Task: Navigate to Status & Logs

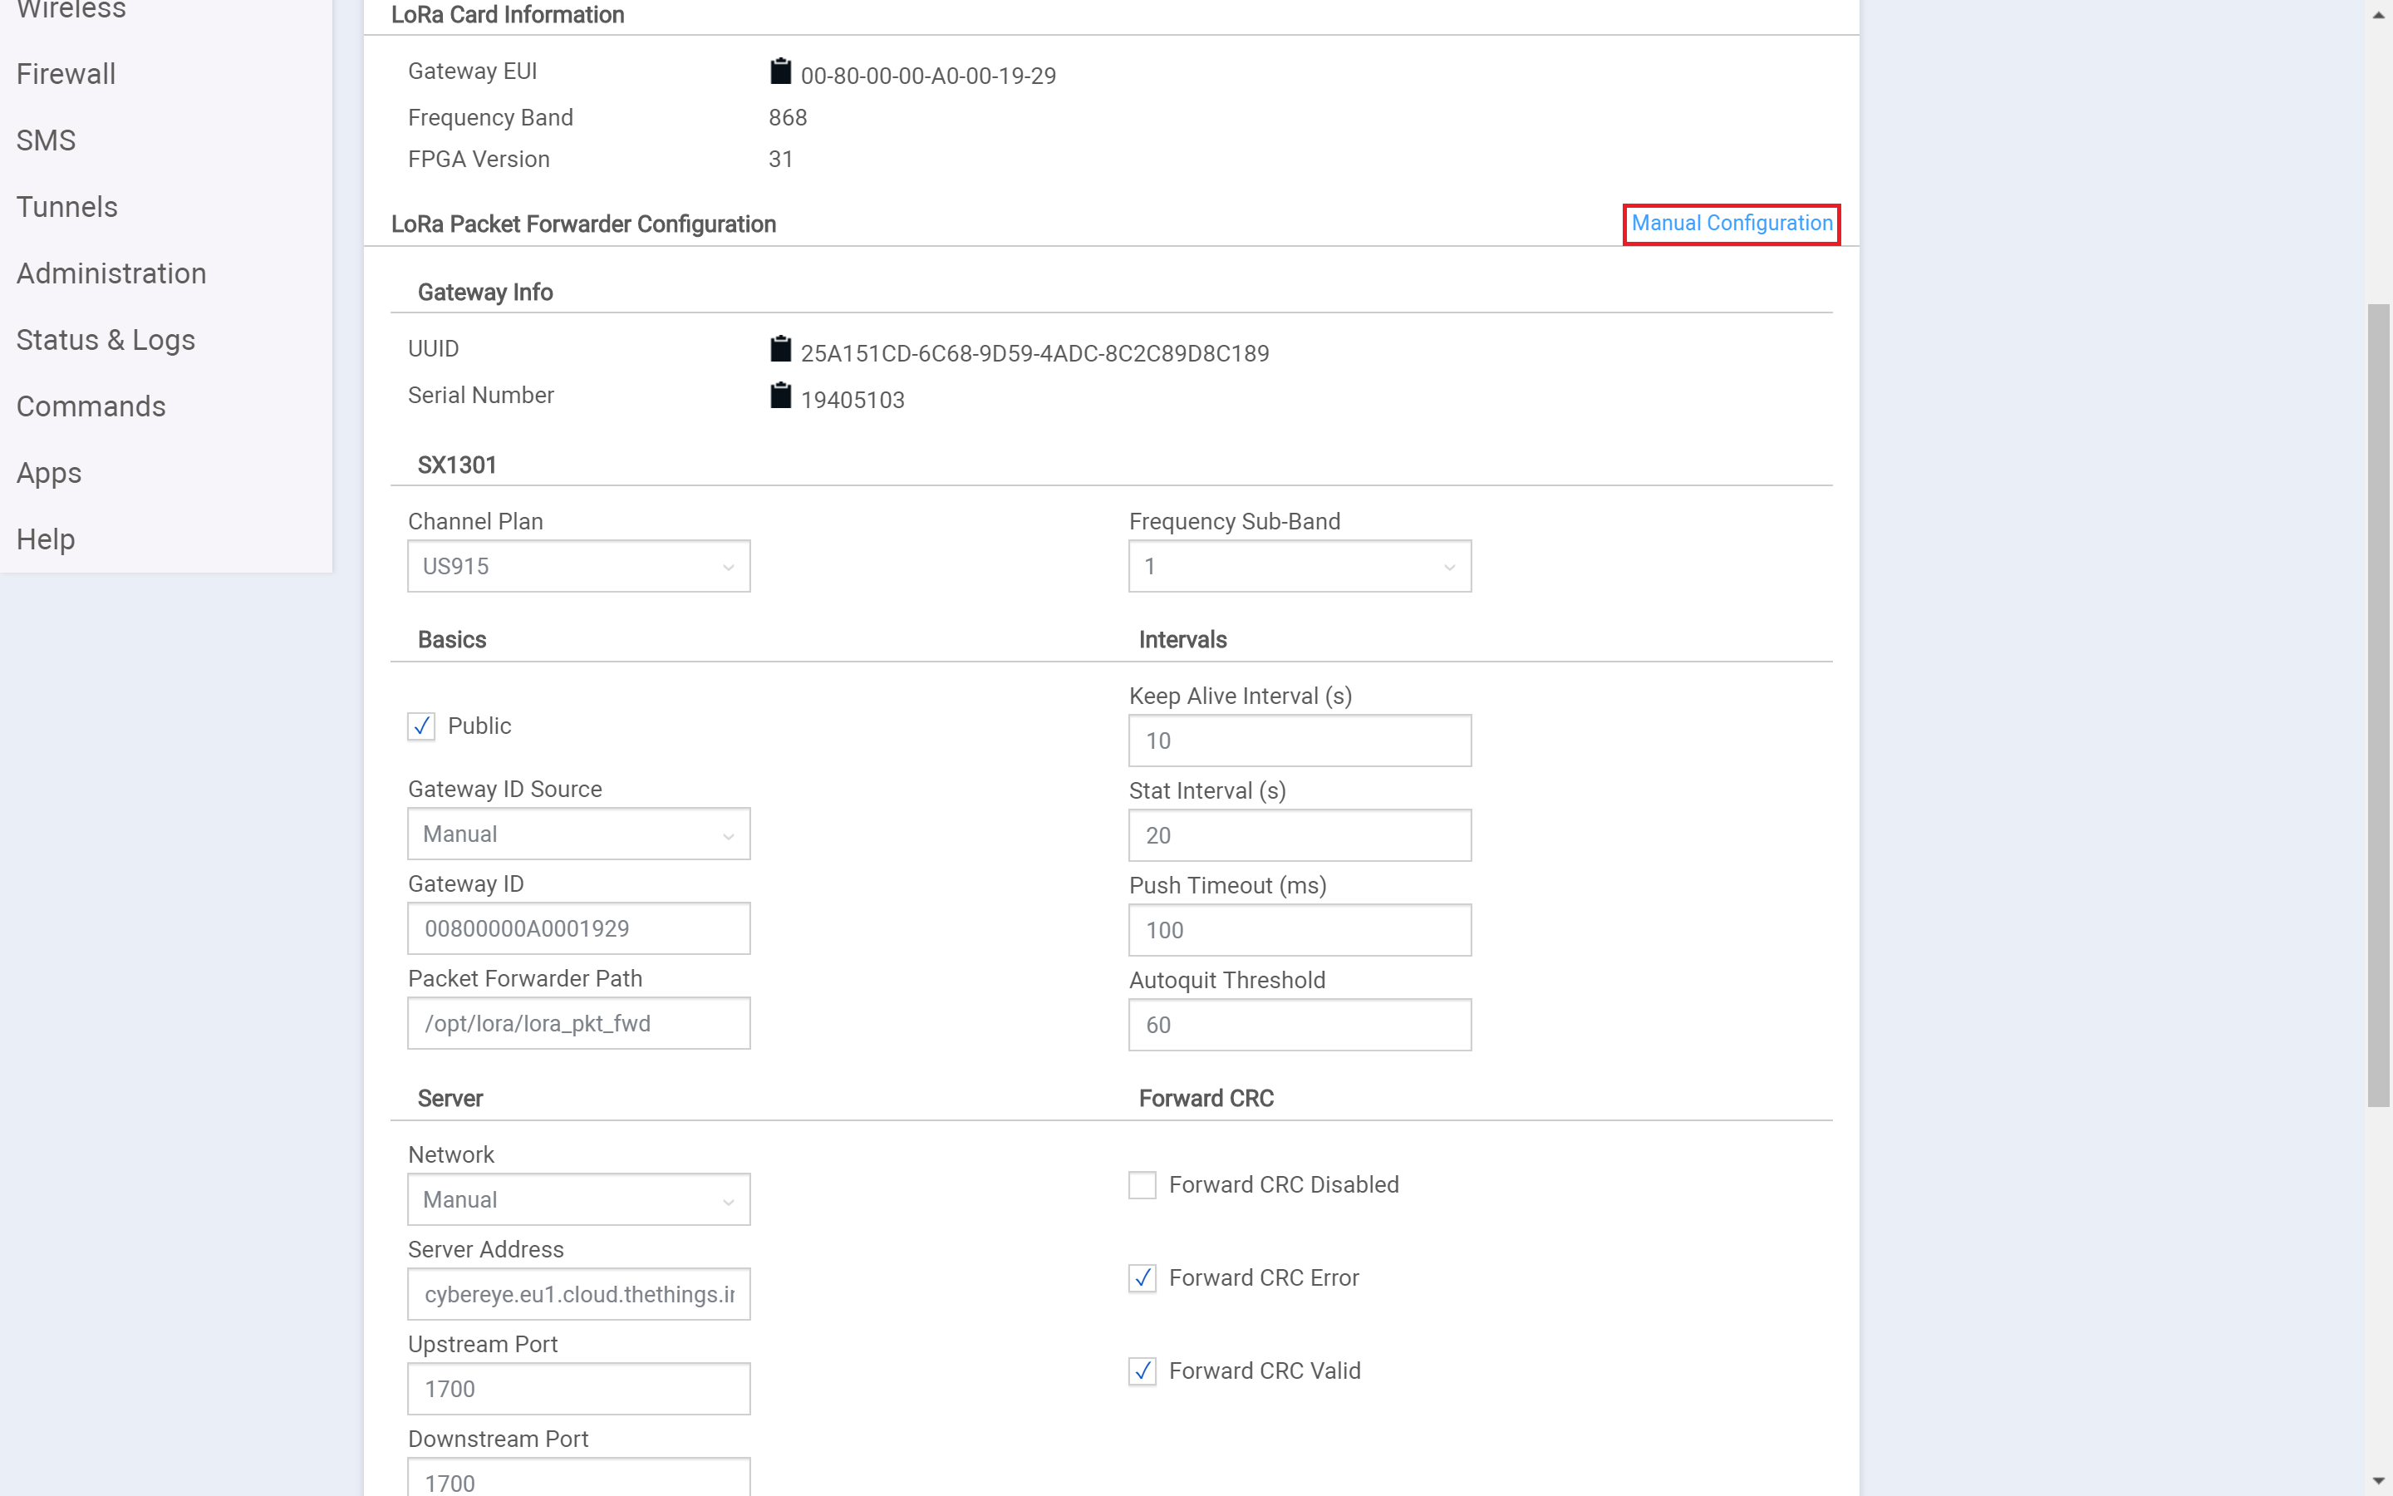Action: coord(105,339)
